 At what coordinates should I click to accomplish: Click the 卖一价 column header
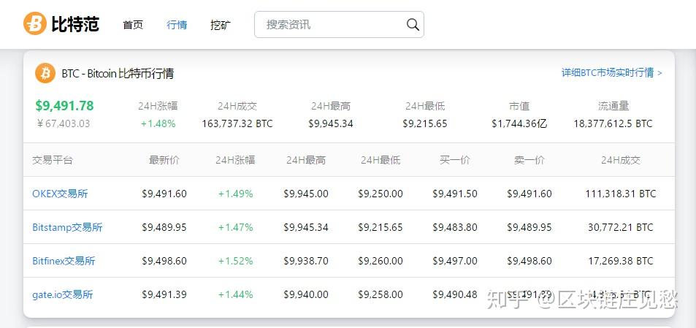tap(529, 160)
